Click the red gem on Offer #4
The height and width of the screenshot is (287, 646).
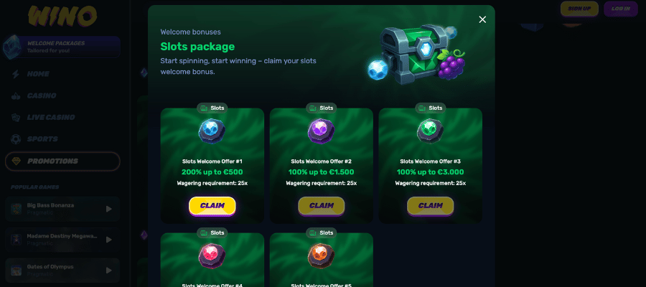tap(212, 256)
